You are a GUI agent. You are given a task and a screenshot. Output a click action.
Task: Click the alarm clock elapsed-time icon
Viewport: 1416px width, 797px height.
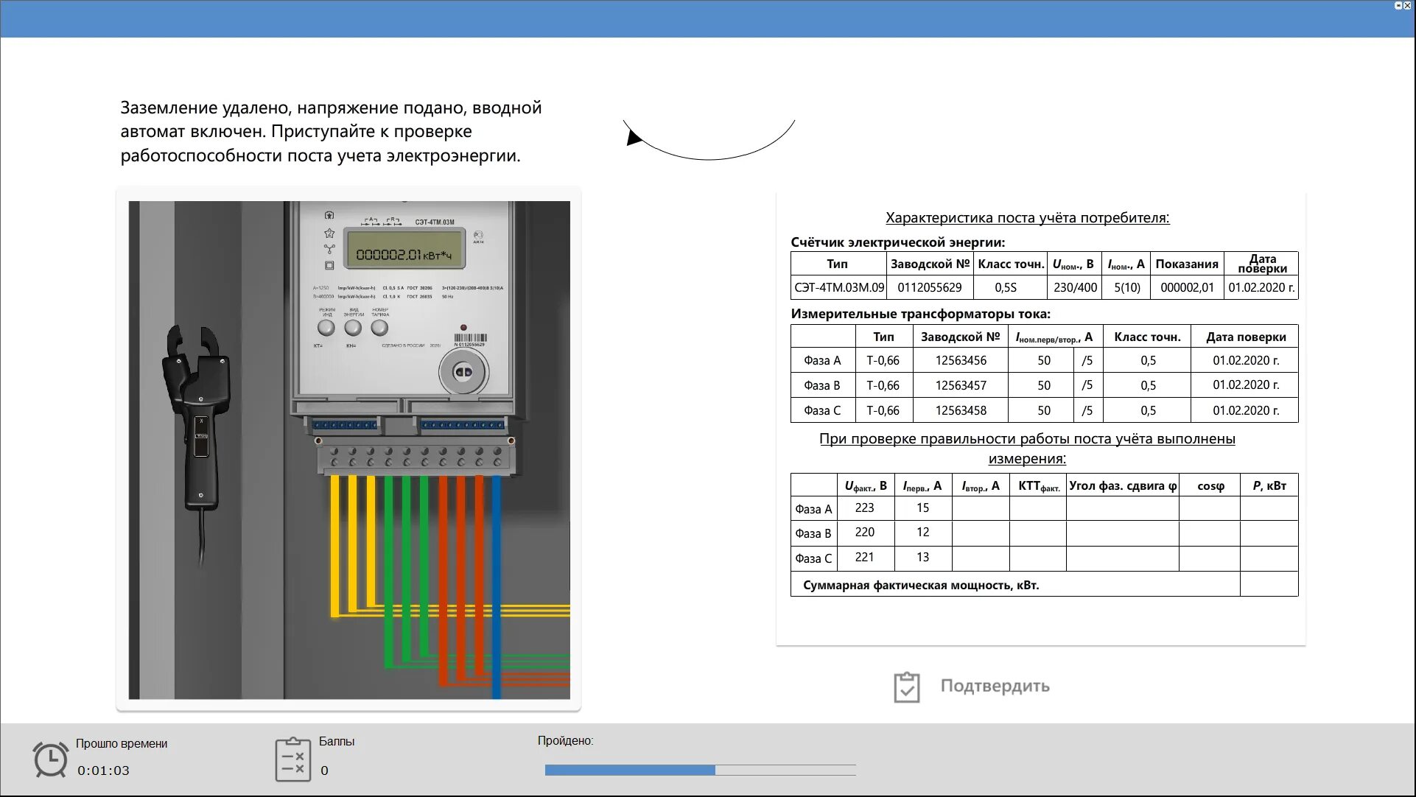coord(50,759)
